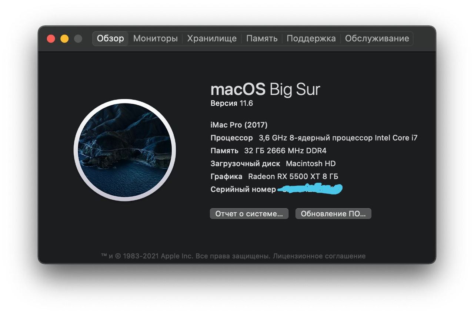Click the disabled gray zoom button
Image resolution: width=474 pixels, height=314 pixels.
(78, 38)
